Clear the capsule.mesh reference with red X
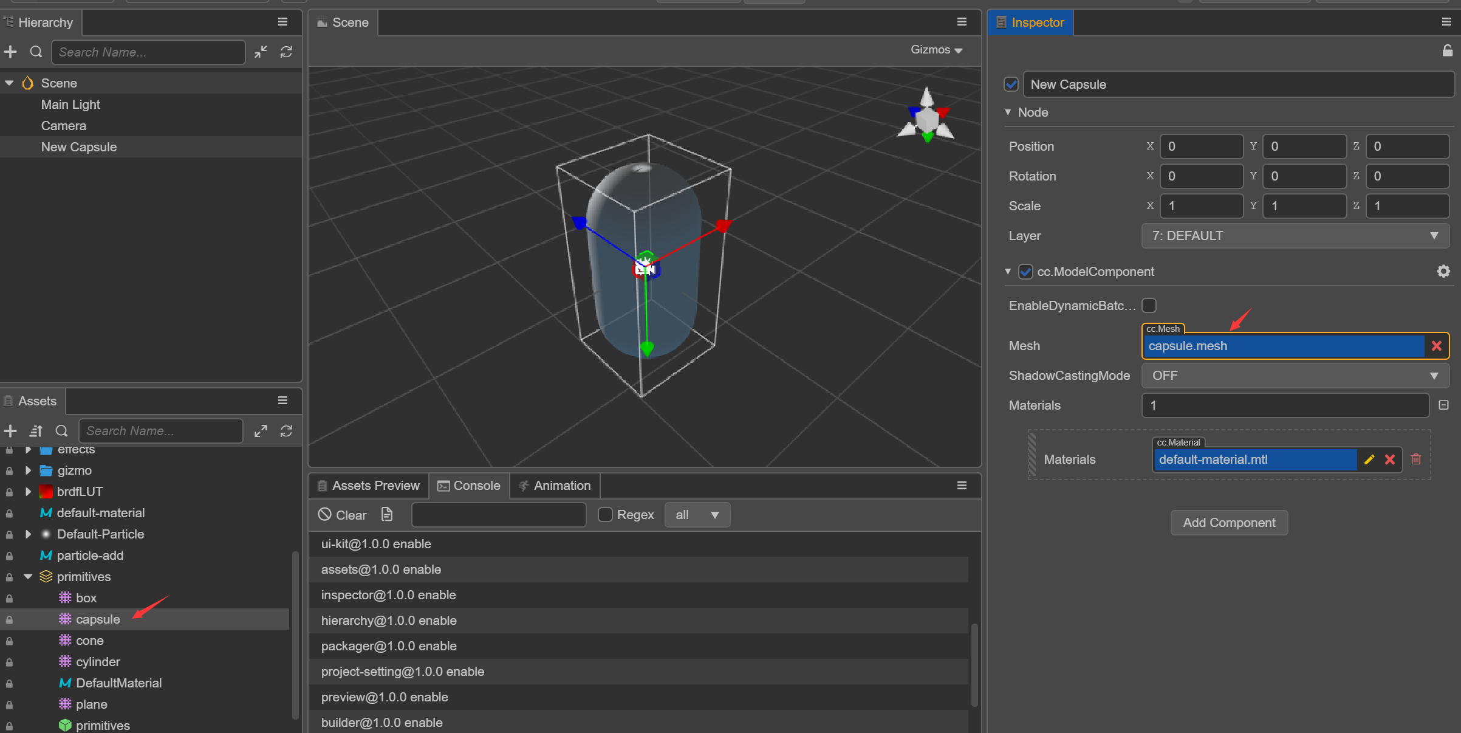1461x733 pixels. pyautogui.click(x=1437, y=346)
